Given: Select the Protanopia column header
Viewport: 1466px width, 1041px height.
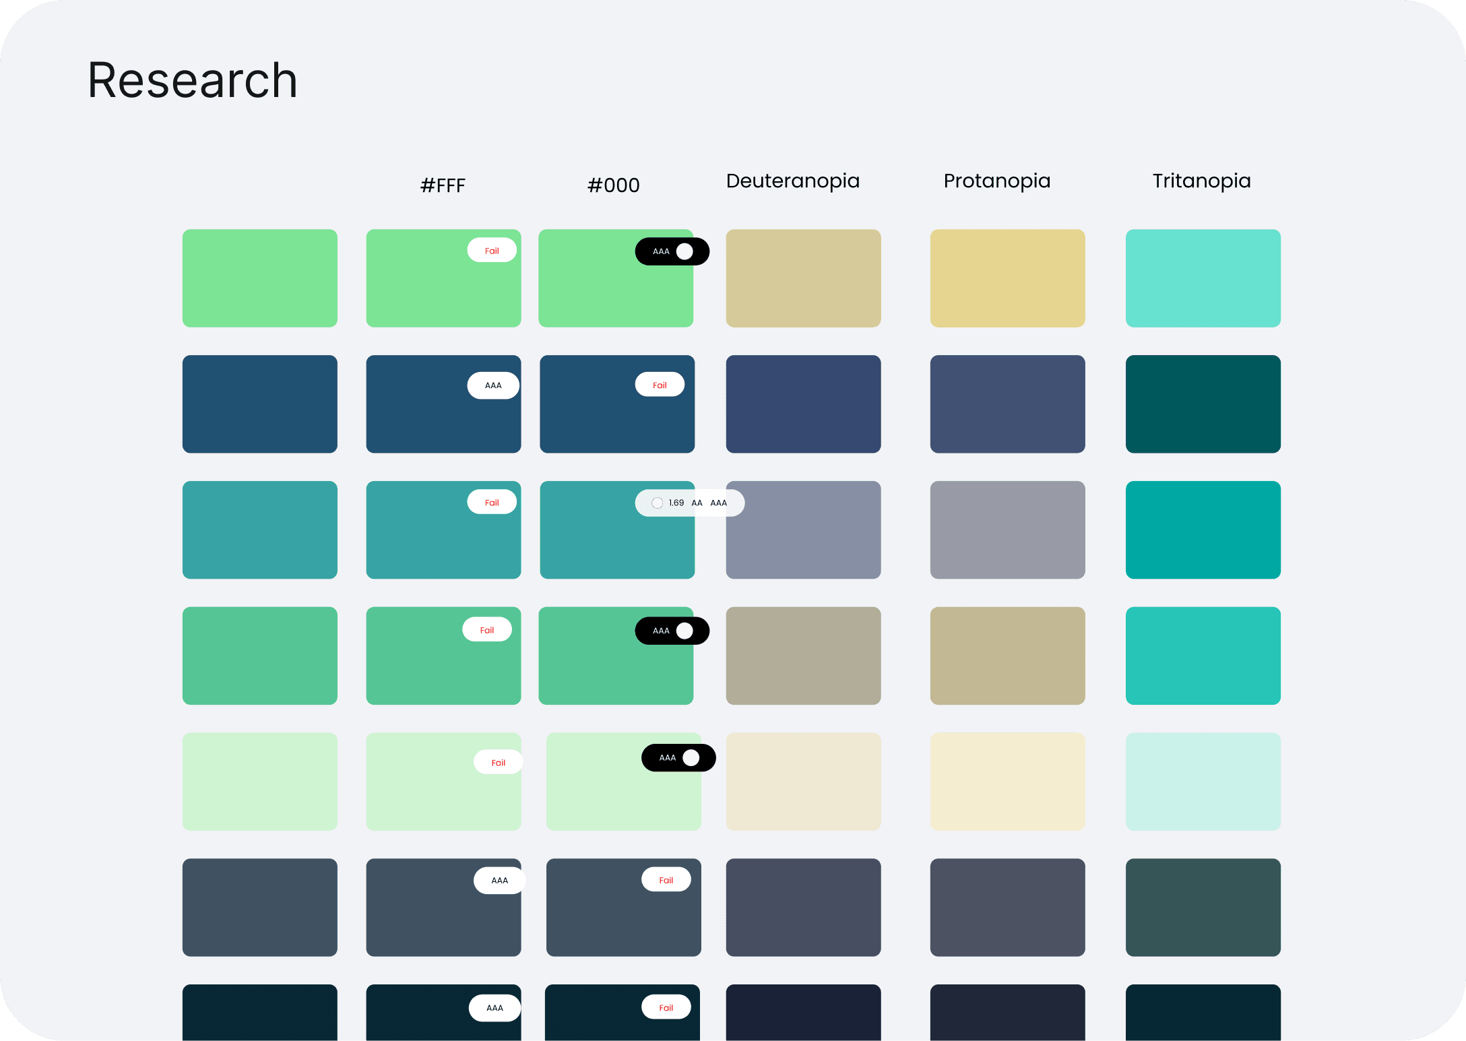Looking at the screenshot, I should 996,181.
